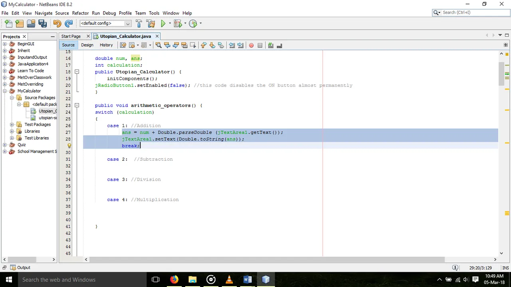Go to Previous Bookmark icon
511x287 pixels.
[x=204, y=45]
